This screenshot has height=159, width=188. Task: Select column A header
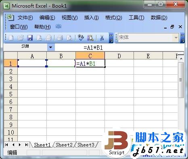32,56
